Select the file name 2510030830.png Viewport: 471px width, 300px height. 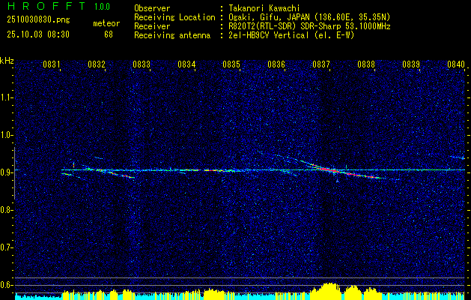(x=38, y=20)
